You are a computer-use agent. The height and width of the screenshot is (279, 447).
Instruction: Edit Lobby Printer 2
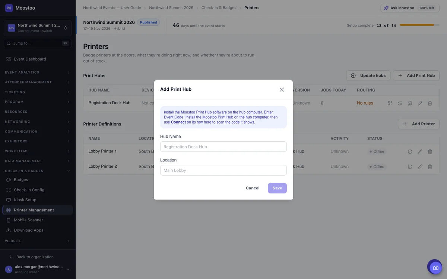(x=420, y=167)
